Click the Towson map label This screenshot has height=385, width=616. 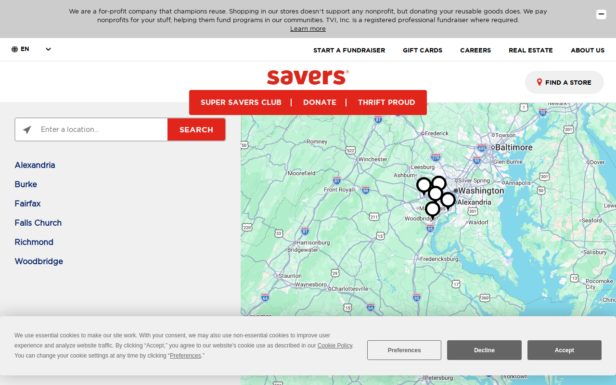point(505,135)
